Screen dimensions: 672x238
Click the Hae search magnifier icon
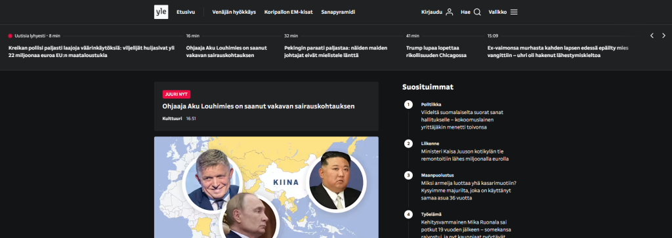point(477,12)
